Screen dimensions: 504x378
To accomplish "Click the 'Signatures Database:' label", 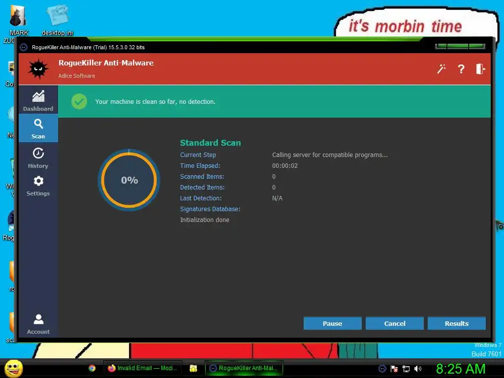I will tap(210, 209).
